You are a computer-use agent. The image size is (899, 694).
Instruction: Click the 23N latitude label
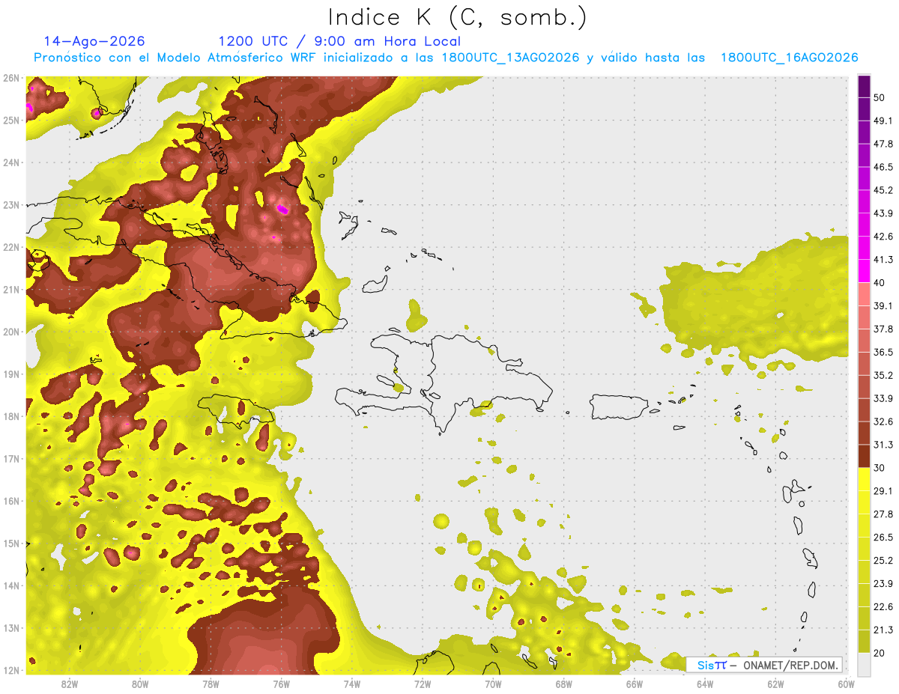(x=10, y=204)
